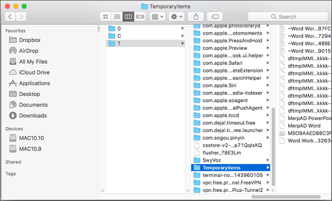Open the Action gear dropdown menu
332x201 pixels.
(x=177, y=17)
